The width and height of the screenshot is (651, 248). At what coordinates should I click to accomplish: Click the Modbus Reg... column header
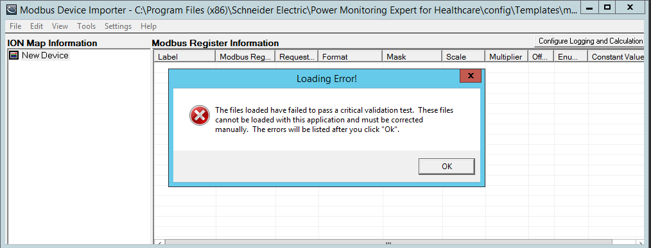[x=245, y=57]
